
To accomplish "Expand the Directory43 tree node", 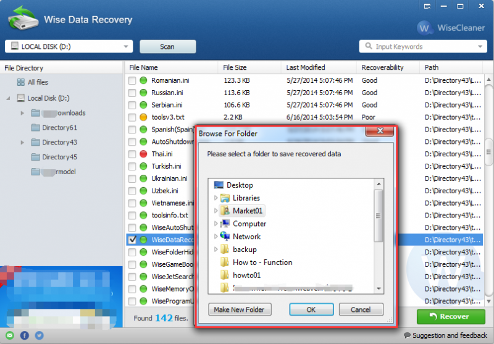I will coord(22,143).
